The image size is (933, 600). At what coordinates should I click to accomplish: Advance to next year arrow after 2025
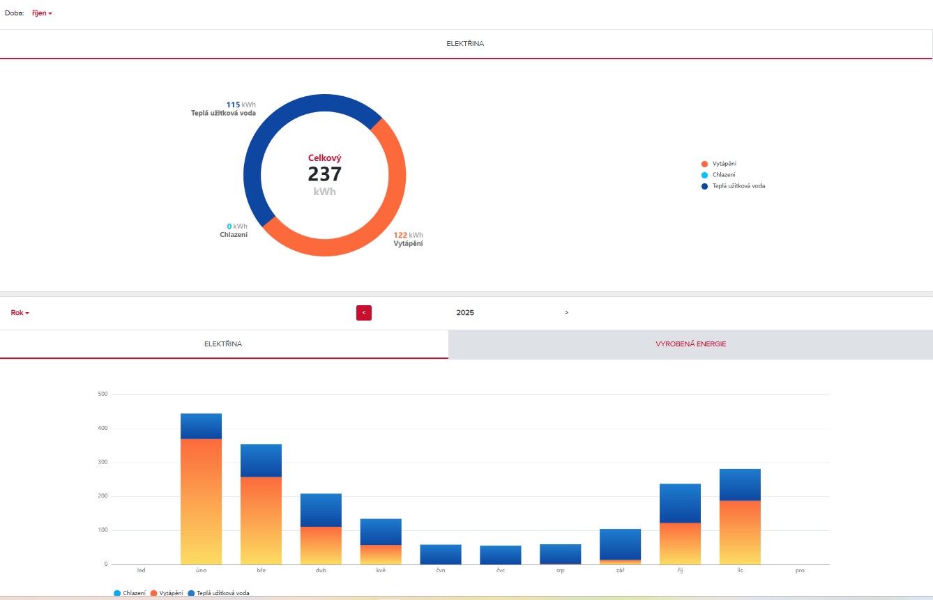pyautogui.click(x=566, y=313)
